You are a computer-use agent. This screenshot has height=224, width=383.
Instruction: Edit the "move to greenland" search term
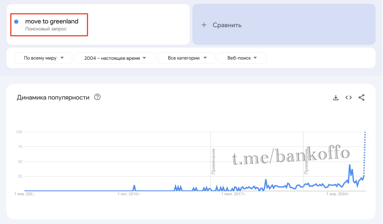[x=52, y=22]
